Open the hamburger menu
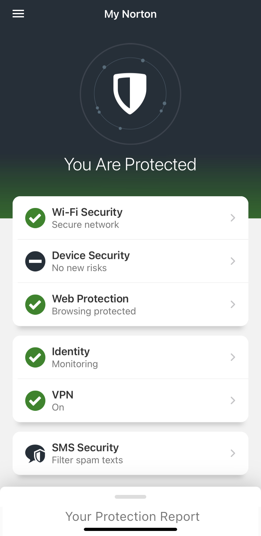This screenshot has height=536, width=261. [x=18, y=14]
